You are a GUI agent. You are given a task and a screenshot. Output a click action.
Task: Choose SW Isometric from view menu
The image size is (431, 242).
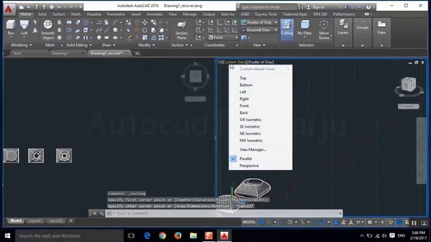[251, 120]
